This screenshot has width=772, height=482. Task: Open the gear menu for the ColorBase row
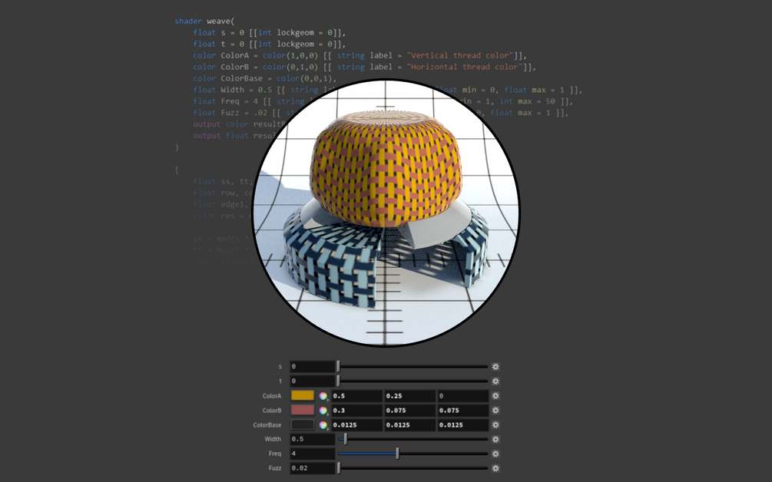click(x=495, y=424)
